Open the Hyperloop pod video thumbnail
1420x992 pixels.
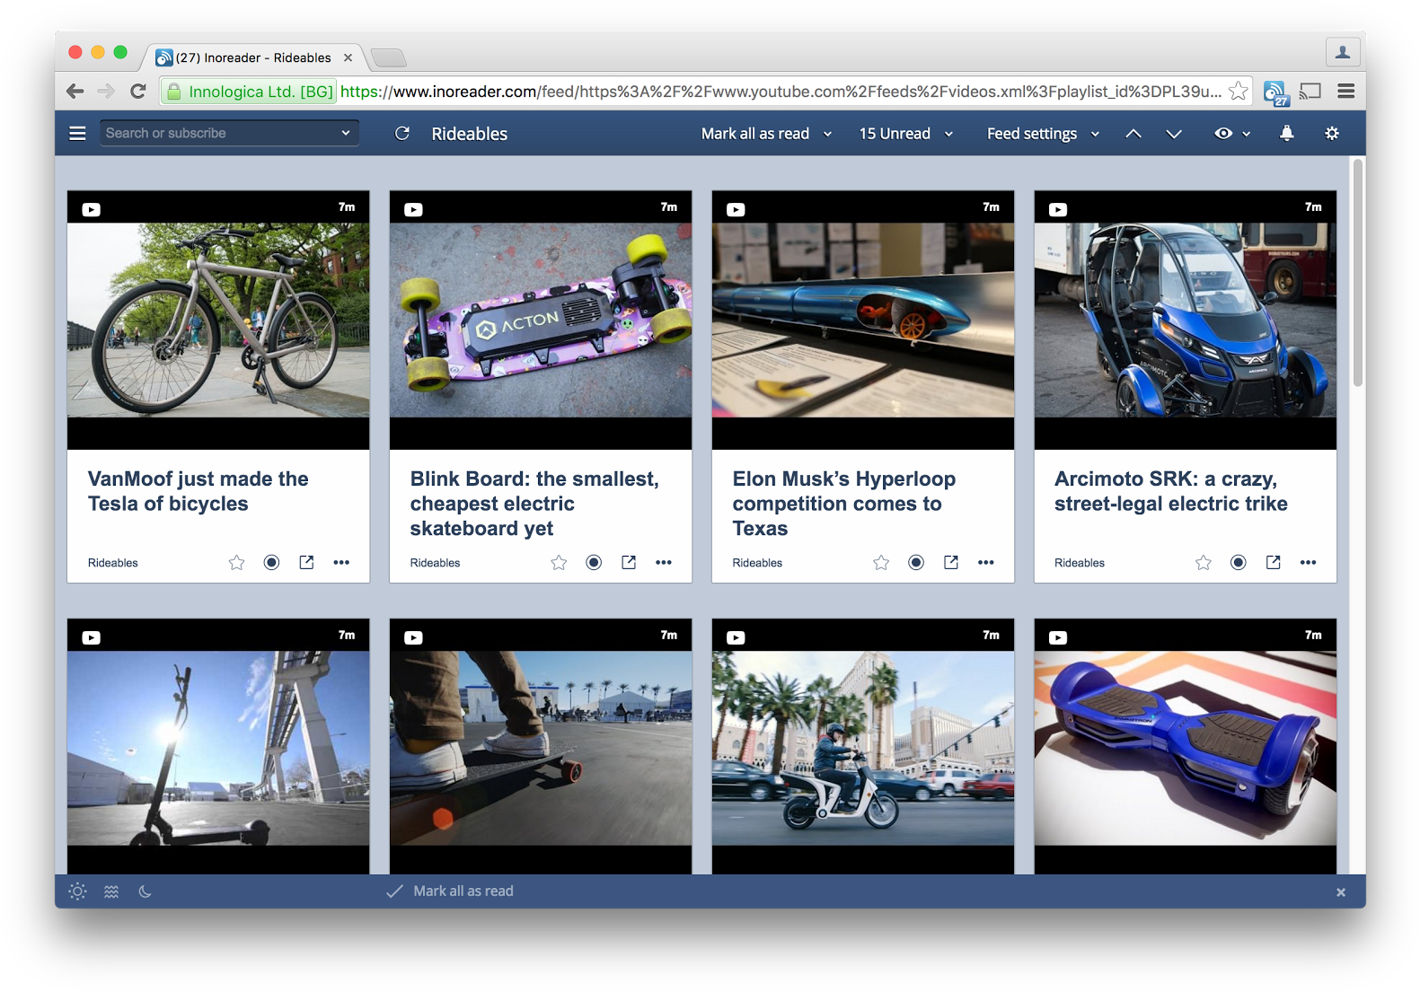point(863,320)
